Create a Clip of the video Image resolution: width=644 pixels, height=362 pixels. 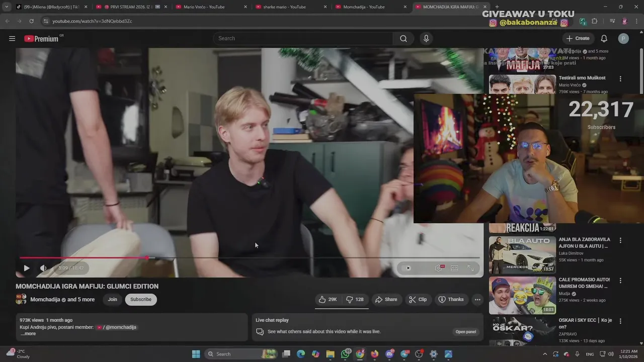point(418,299)
